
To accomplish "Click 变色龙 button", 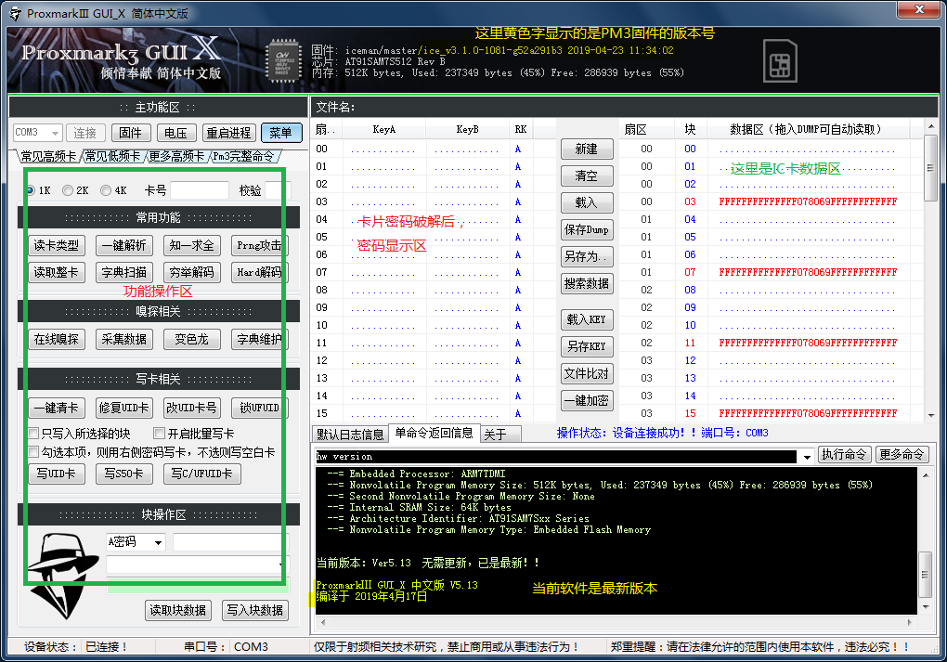I will point(191,339).
